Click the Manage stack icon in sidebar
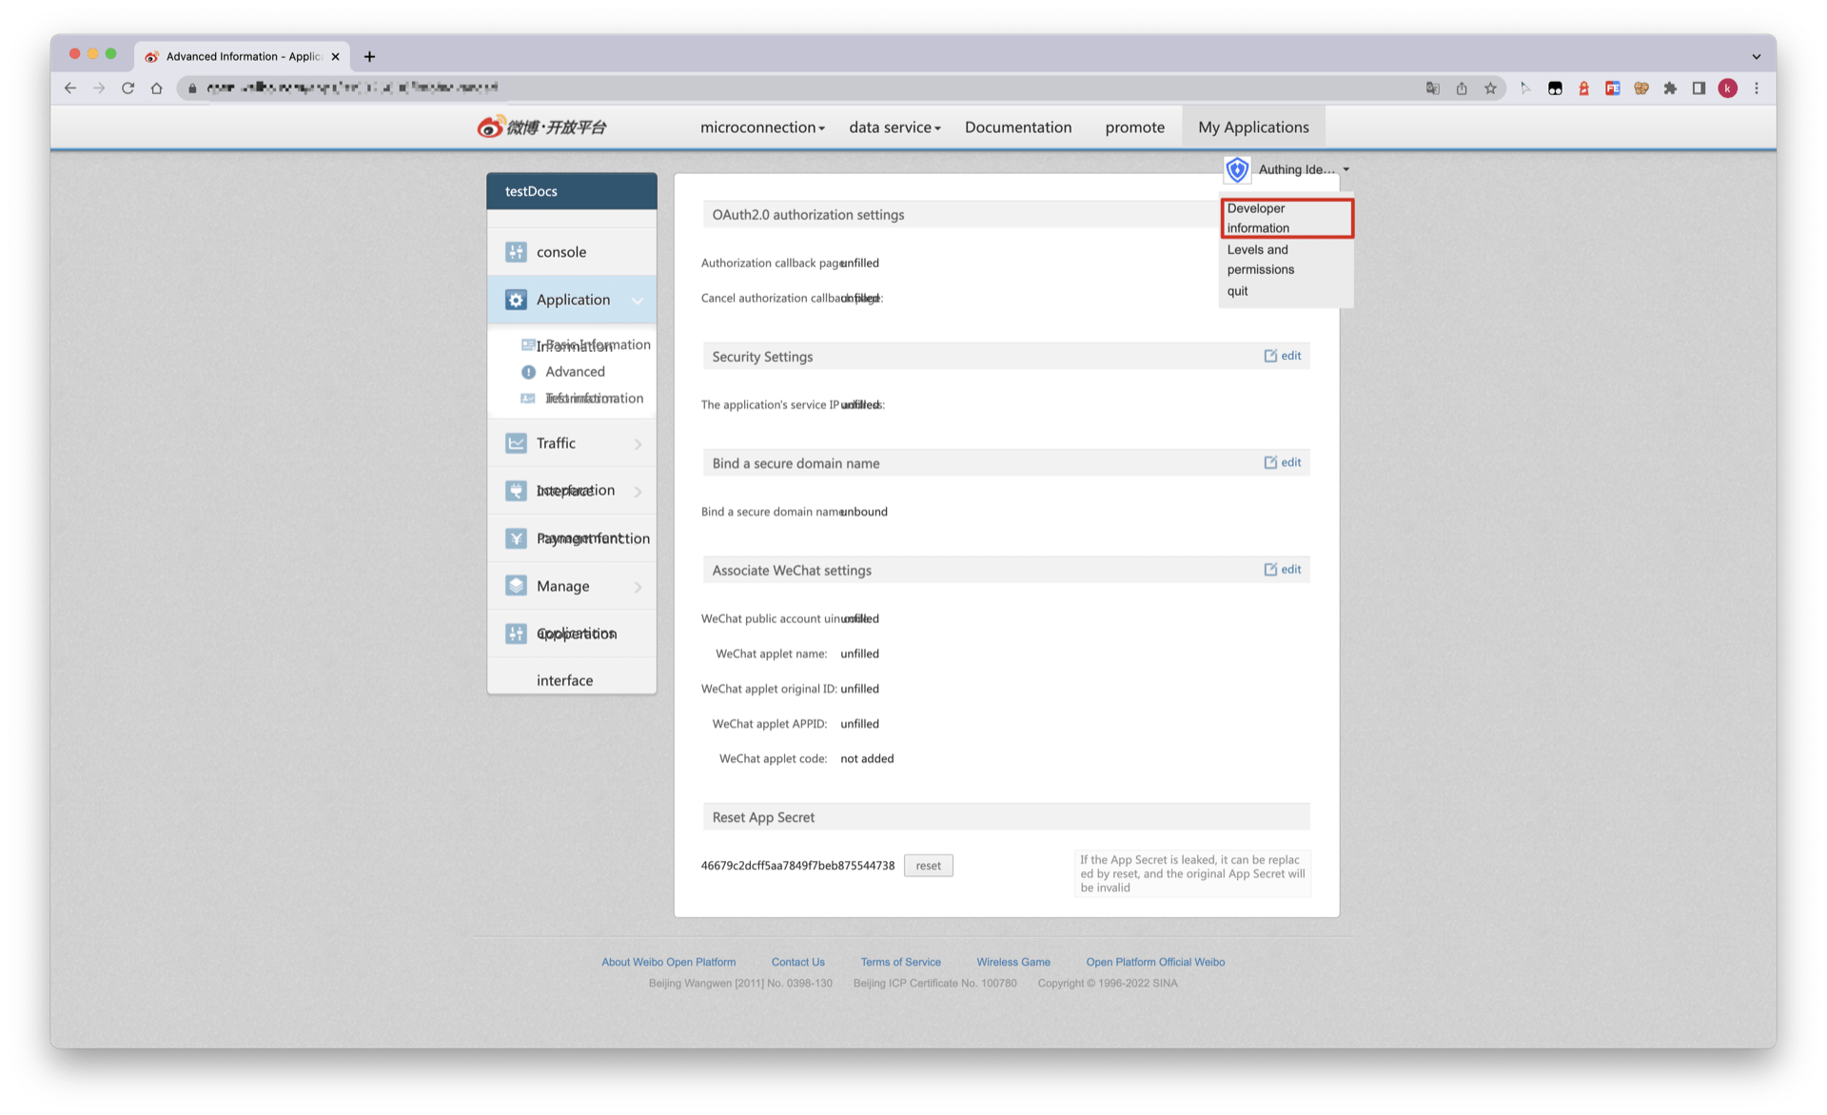Image resolution: width=1827 pixels, height=1115 pixels. [516, 586]
